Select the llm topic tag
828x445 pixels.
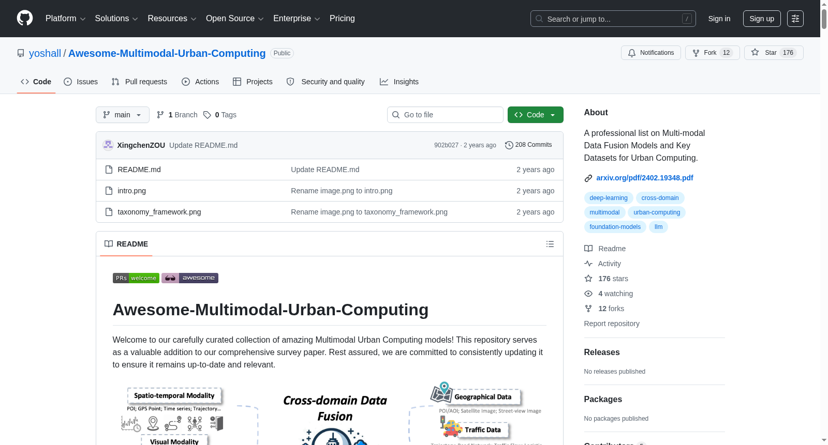[658, 227]
